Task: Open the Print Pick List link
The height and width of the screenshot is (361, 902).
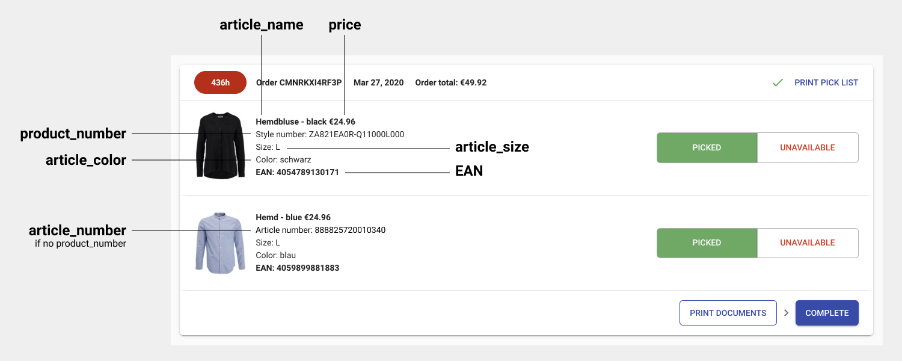Action: pyautogui.click(x=826, y=82)
